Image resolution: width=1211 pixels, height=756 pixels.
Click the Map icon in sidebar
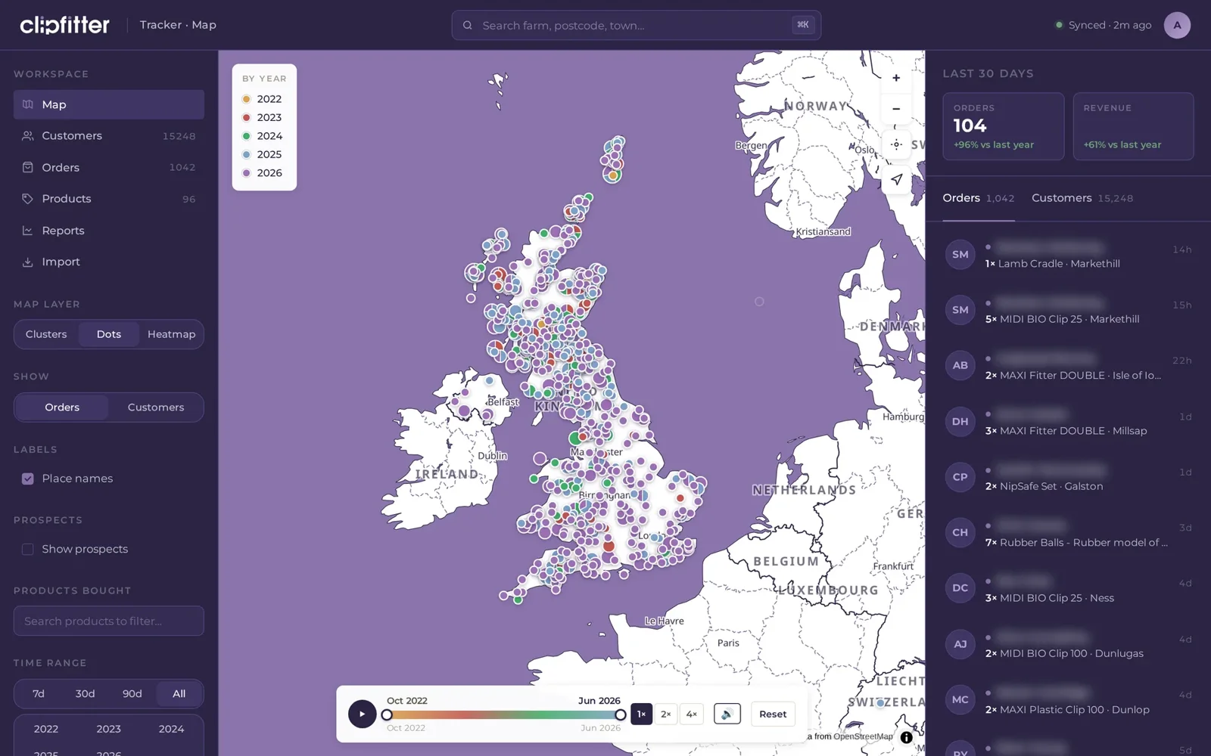coord(28,104)
